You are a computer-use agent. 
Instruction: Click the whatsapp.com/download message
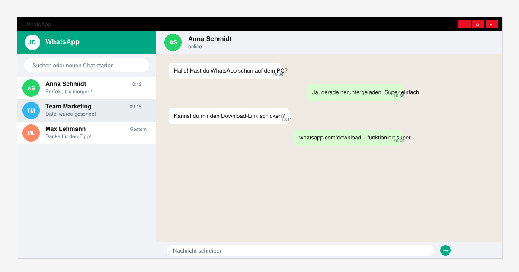coord(348,138)
